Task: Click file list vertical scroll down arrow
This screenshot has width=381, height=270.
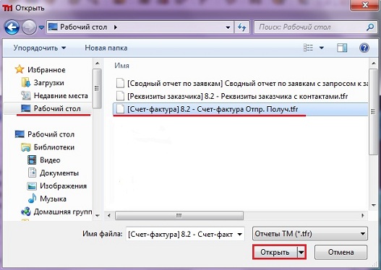Action: click(x=374, y=205)
